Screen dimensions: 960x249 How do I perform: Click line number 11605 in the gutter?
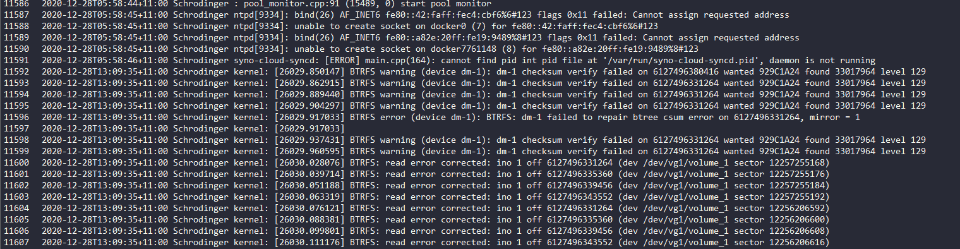point(16,219)
